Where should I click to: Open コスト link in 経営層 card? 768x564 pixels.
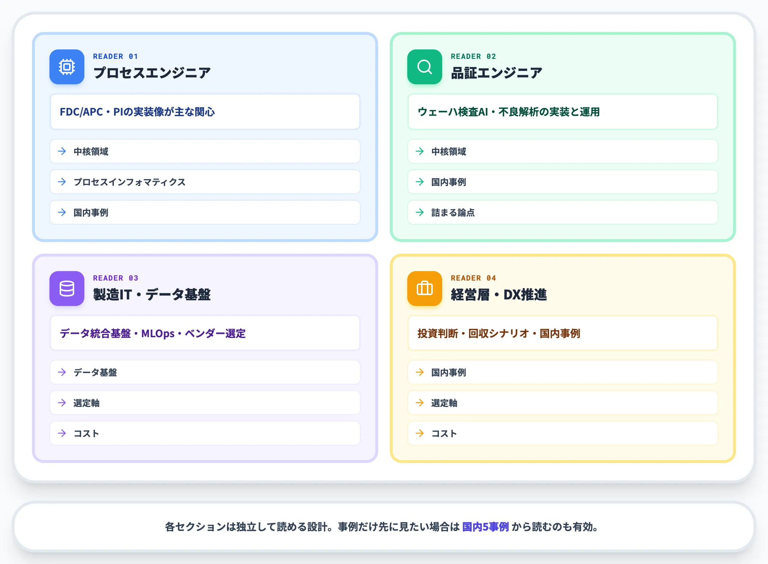(x=563, y=433)
